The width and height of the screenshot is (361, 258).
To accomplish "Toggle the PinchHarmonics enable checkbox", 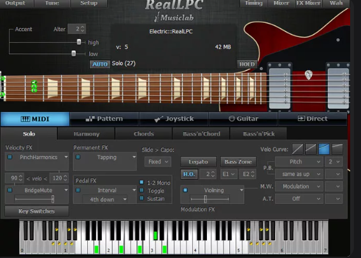I will [10, 157].
